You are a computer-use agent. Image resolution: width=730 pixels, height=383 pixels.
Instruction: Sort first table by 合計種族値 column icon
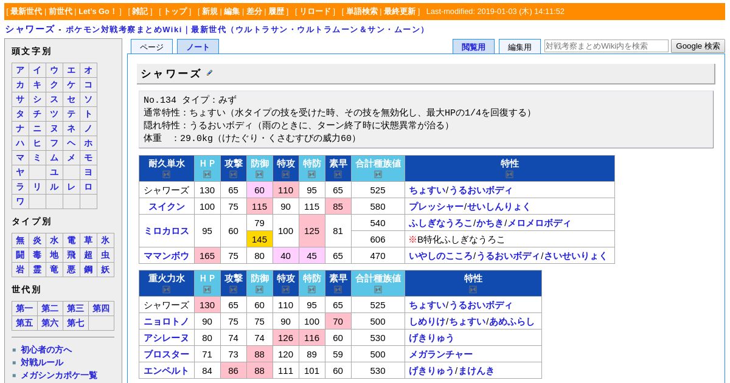pos(378,174)
